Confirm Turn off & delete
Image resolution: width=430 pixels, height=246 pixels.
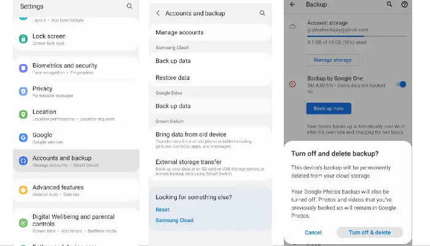coord(370,232)
